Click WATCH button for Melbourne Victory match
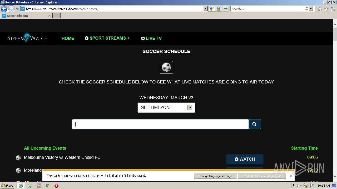This screenshot has width=337, height=189. click(245, 159)
